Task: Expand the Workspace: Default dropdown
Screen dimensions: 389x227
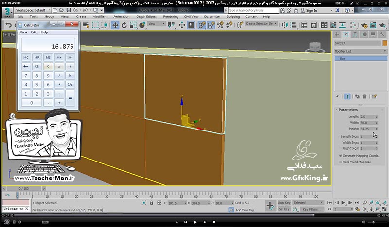Action: click(x=33, y=10)
